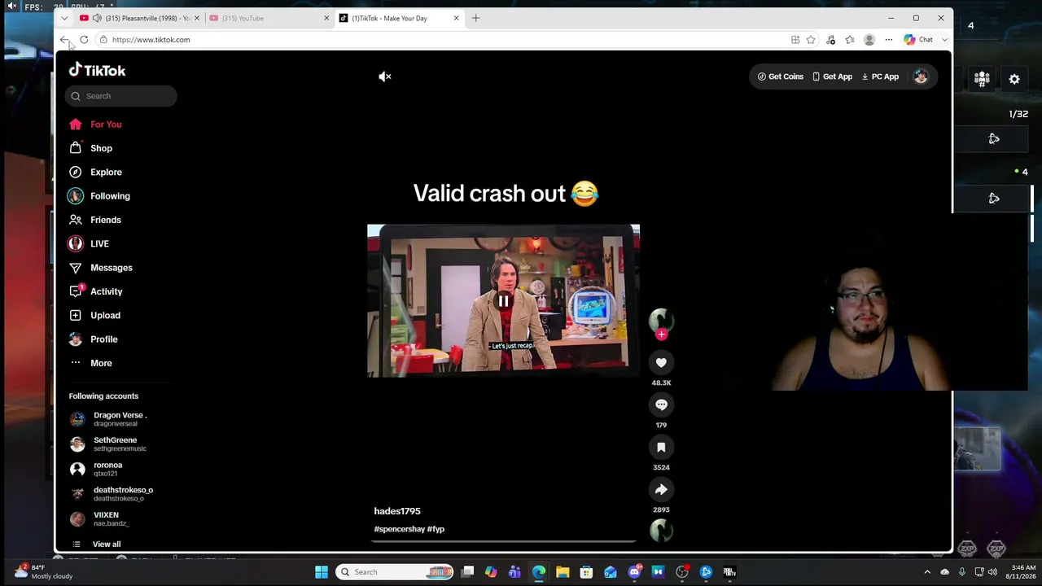Focus the TikTok search field
1042x586 pixels.
pyautogui.click(x=120, y=96)
